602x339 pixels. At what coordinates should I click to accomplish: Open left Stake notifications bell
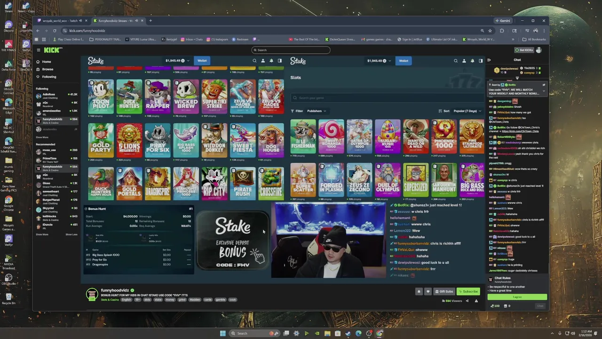(x=271, y=61)
